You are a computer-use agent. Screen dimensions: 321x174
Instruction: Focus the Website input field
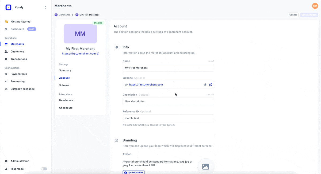coord(168,84)
